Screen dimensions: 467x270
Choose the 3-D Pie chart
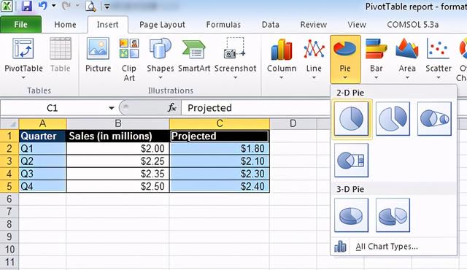(352, 215)
